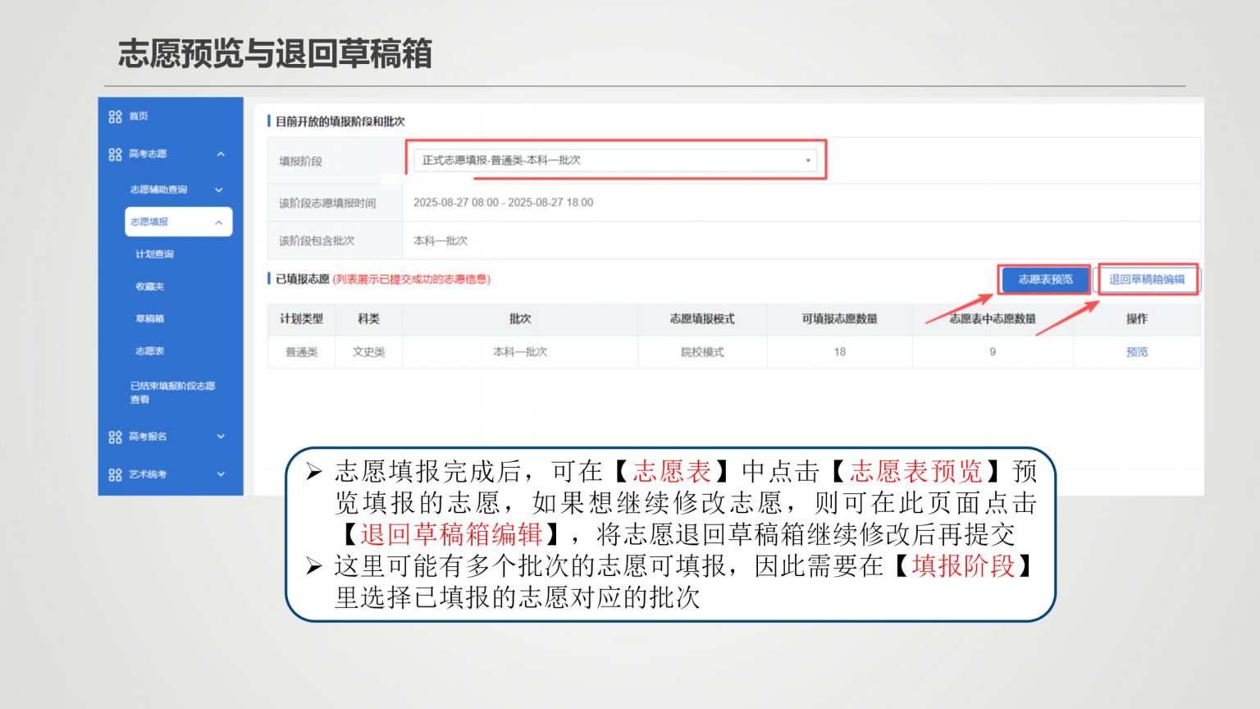Expand the 艺术统考 menu chevron

(221, 474)
